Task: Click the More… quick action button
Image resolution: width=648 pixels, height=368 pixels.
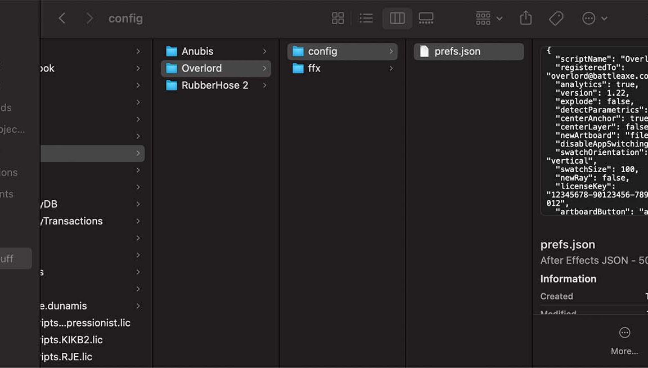Action: pos(624,339)
